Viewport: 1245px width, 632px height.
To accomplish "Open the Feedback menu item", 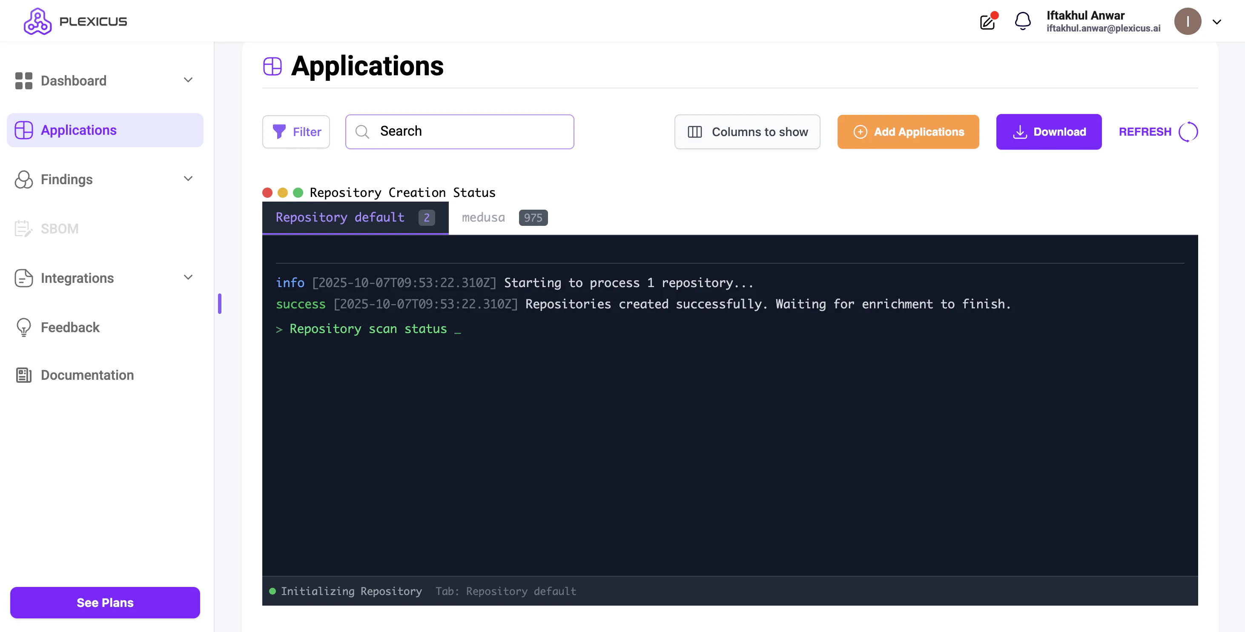I will [70, 327].
